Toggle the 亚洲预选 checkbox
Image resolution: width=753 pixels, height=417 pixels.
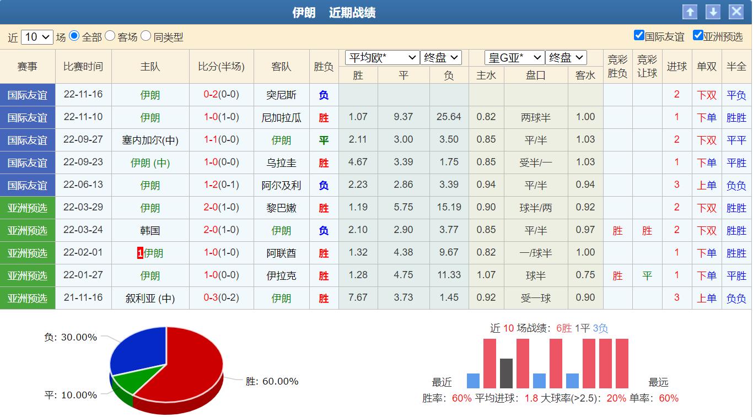click(698, 35)
